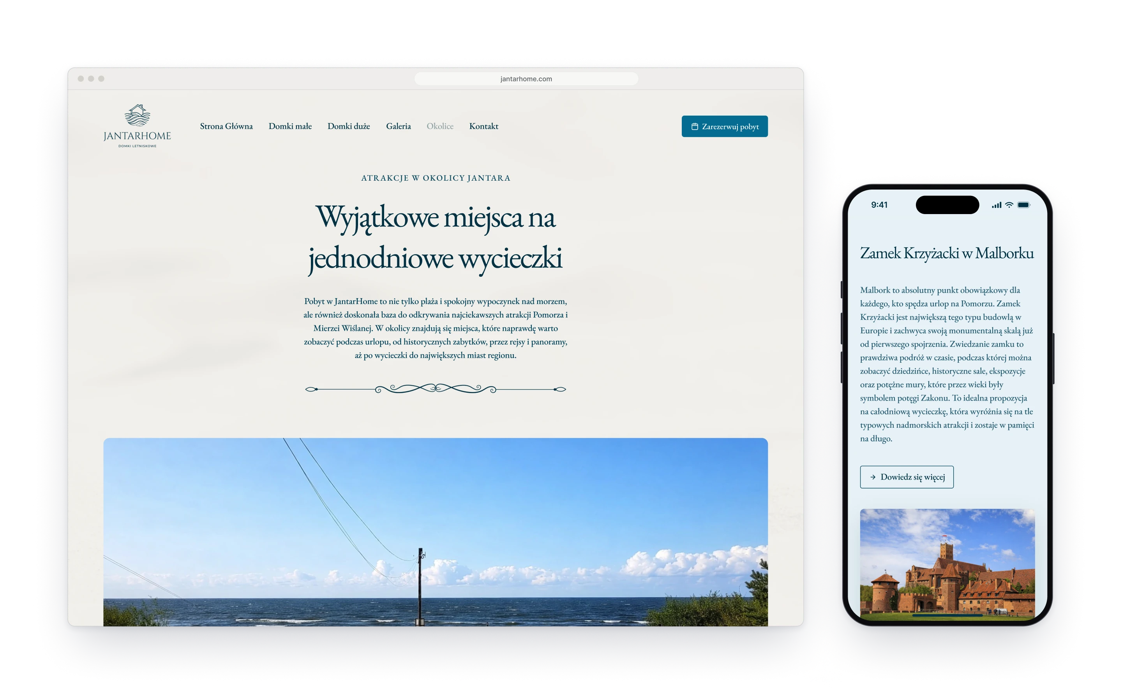The width and height of the screenshot is (1122, 694).
Task: Select the Okolice navigation item
Action: tap(439, 126)
